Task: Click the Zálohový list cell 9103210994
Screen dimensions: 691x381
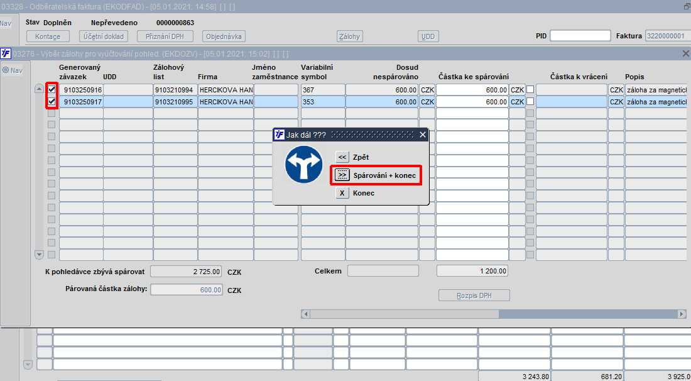Action: 175,89
